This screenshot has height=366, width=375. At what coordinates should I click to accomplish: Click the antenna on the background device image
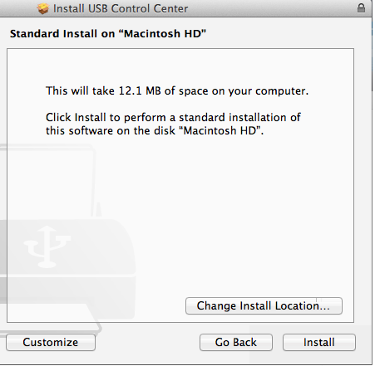coord(97,209)
